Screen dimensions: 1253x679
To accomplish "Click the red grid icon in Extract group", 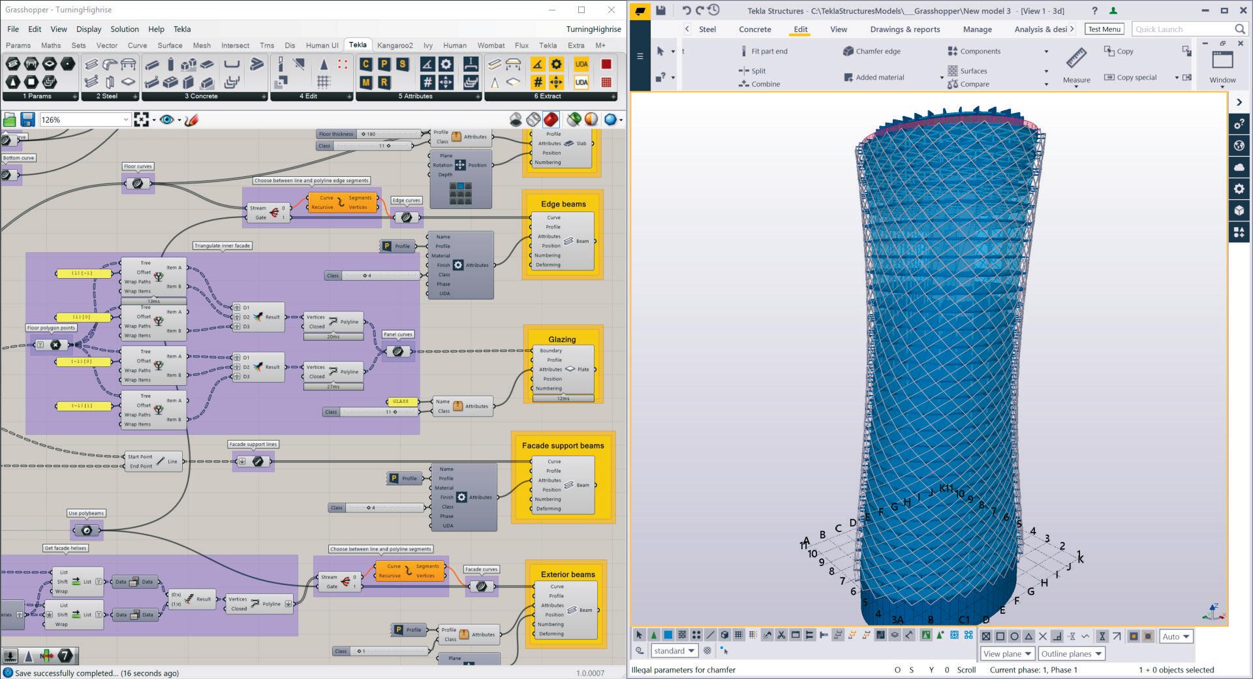I will coord(606,82).
